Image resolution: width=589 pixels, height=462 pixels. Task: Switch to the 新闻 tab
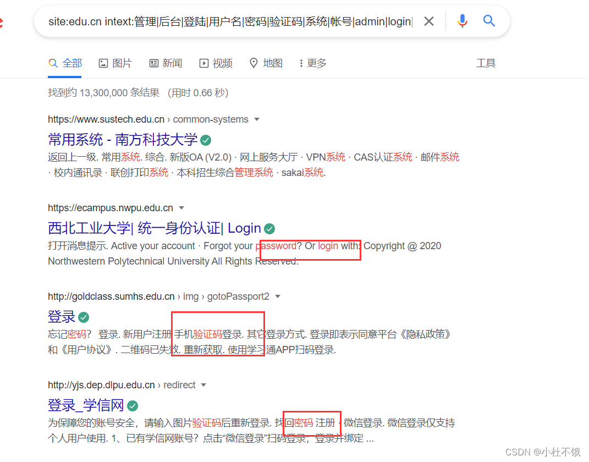pyautogui.click(x=166, y=63)
